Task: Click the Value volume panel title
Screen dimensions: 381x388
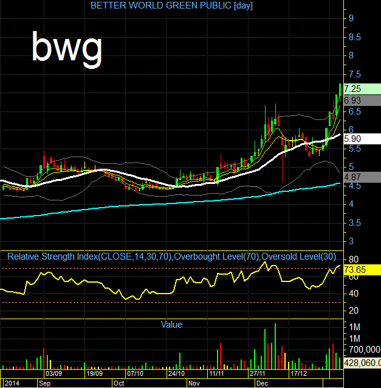Action: coord(171,325)
